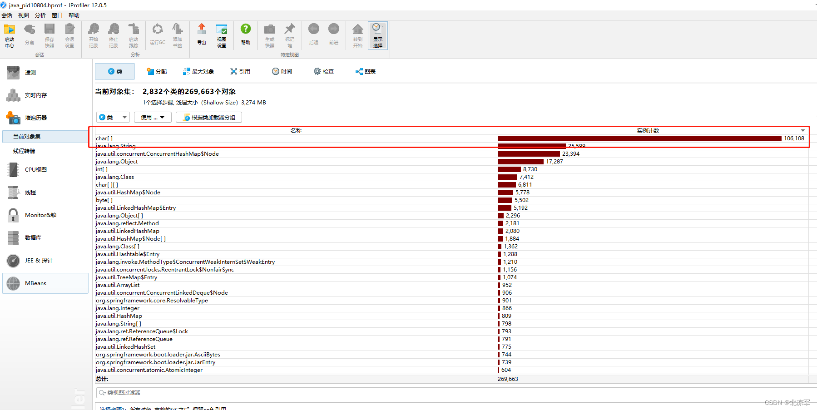Mark the heap with 标记堆
The height and width of the screenshot is (410, 817).
[289, 35]
